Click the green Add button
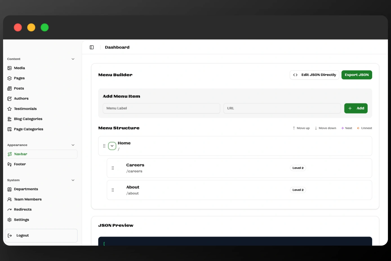Screen dimensions: 391x261 click(x=356, y=108)
